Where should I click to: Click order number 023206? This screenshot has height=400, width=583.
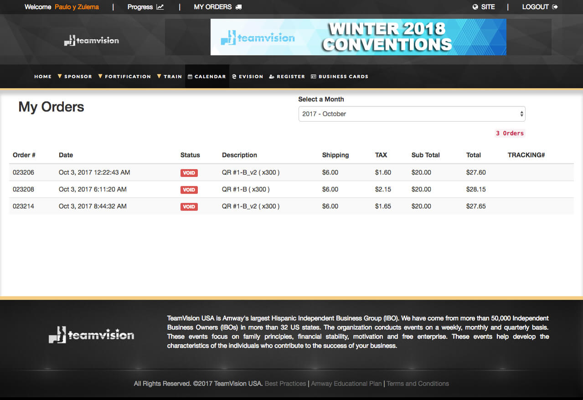coord(23,172)
